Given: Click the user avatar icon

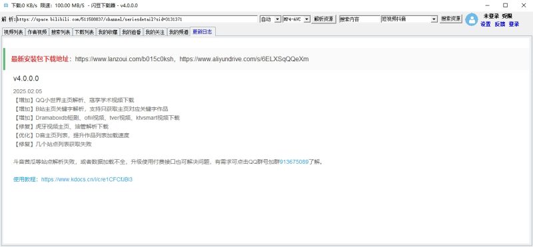Looking at the screenshot, I should (471, 19).
